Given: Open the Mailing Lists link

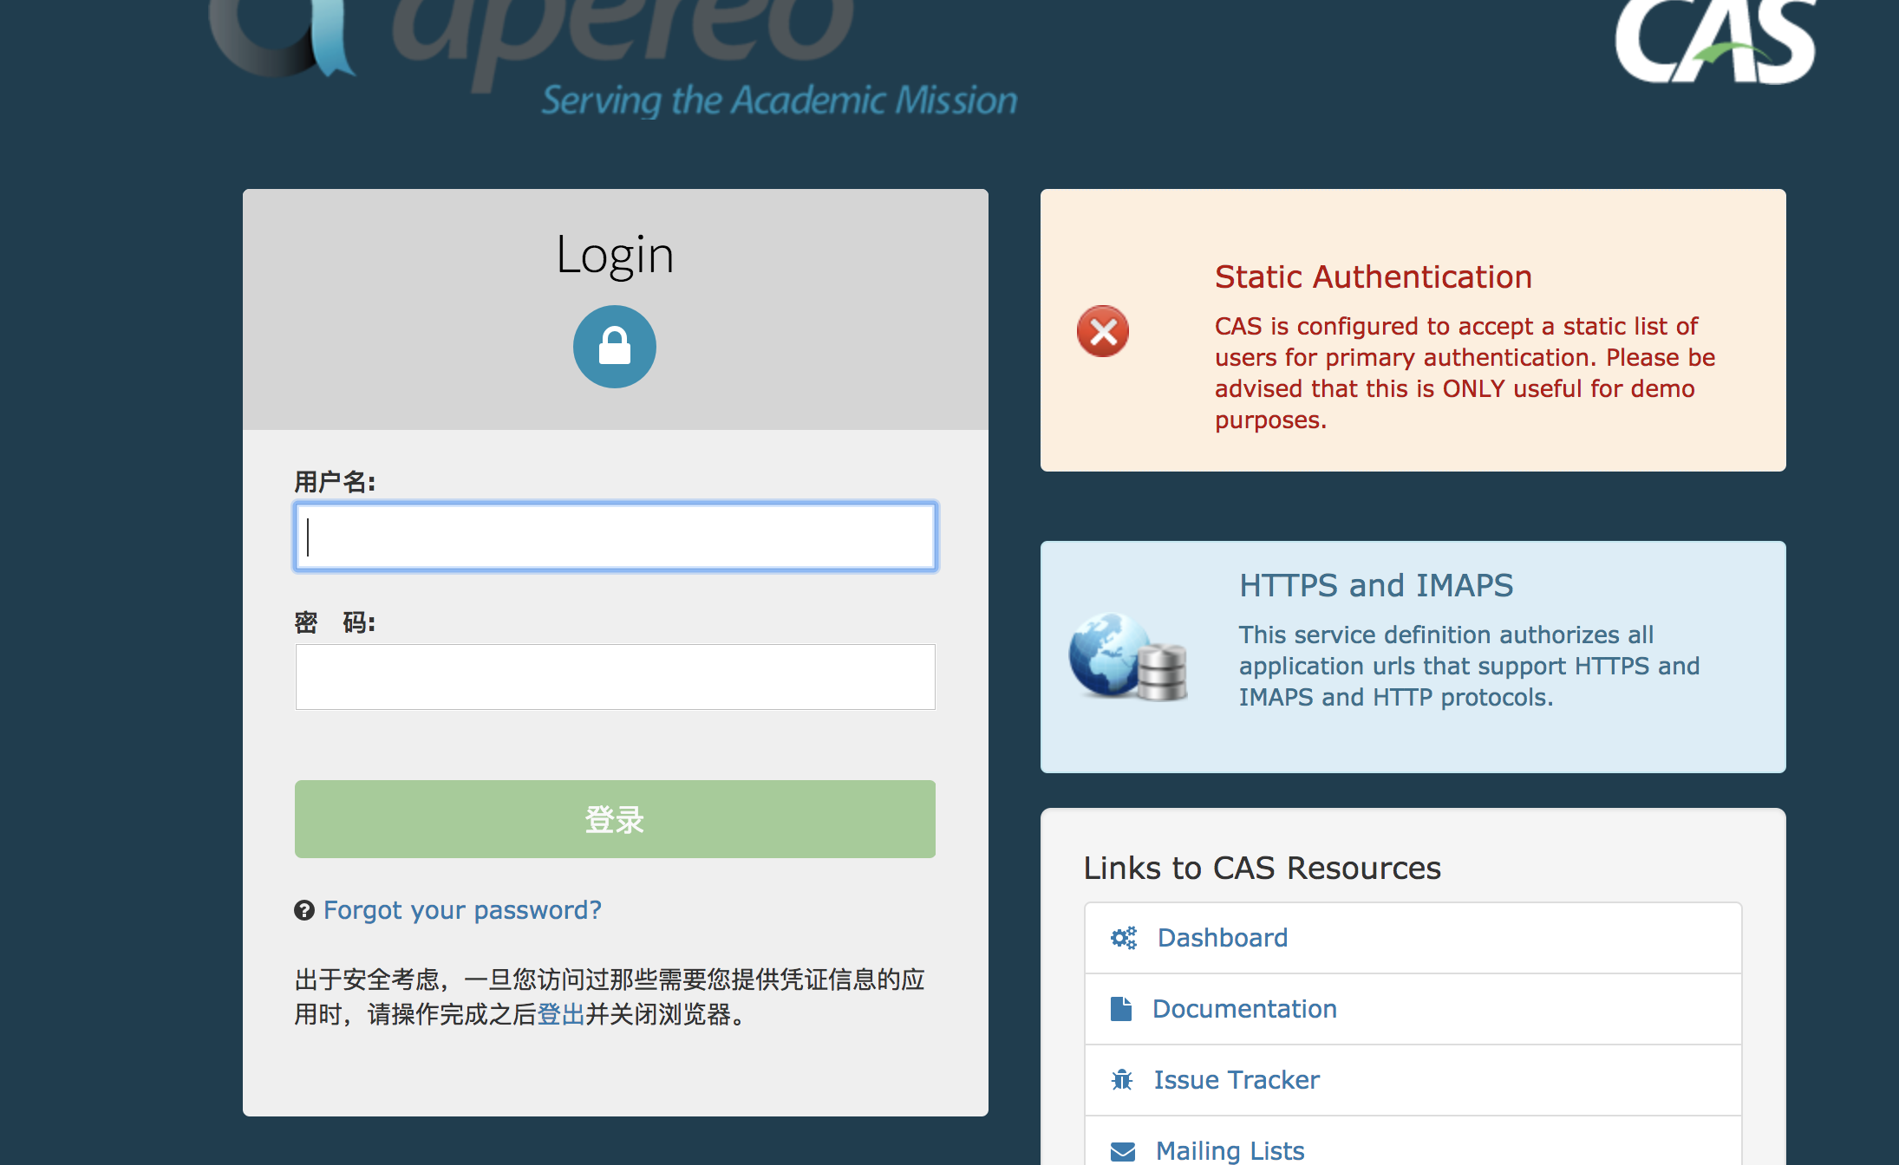Looking at the screenshot, I should [x=1230, y=1151].
